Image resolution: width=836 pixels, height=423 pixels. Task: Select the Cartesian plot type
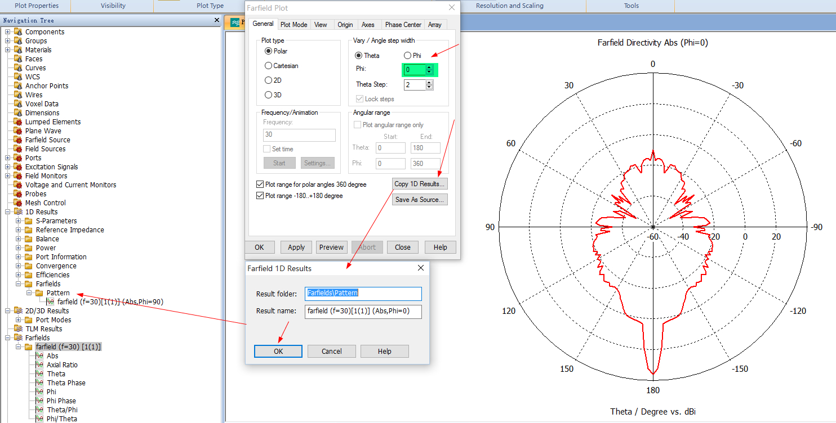[268, 66]
